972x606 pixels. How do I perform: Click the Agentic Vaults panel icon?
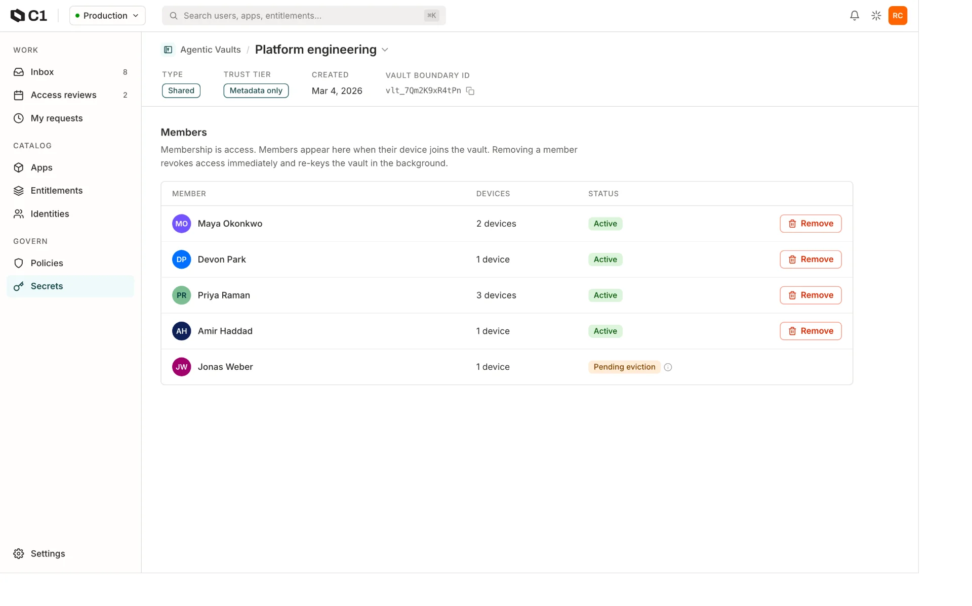(x=168, y=50)
